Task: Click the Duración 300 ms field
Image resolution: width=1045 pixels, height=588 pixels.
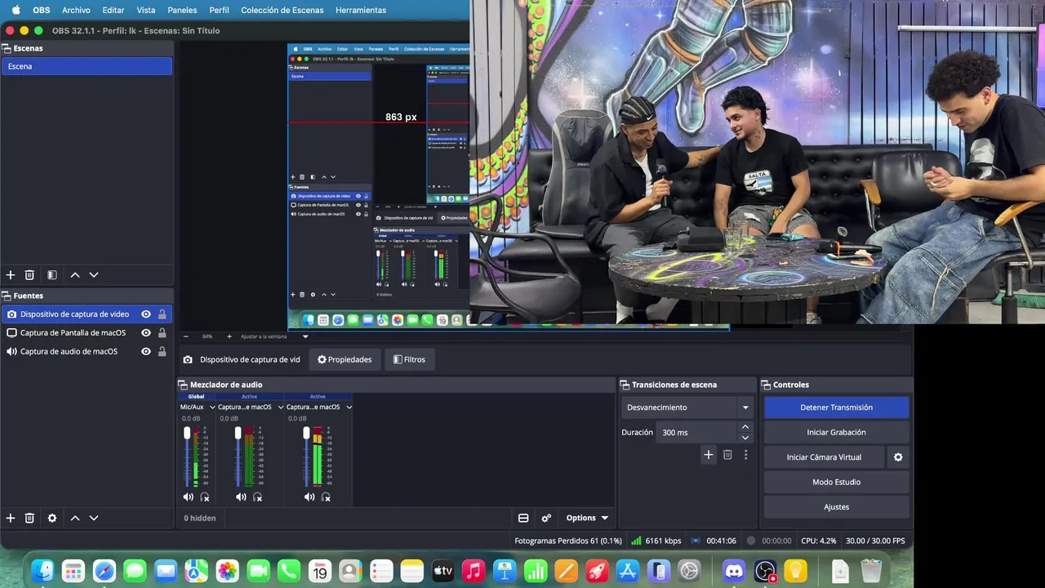Action: (696, 433)
